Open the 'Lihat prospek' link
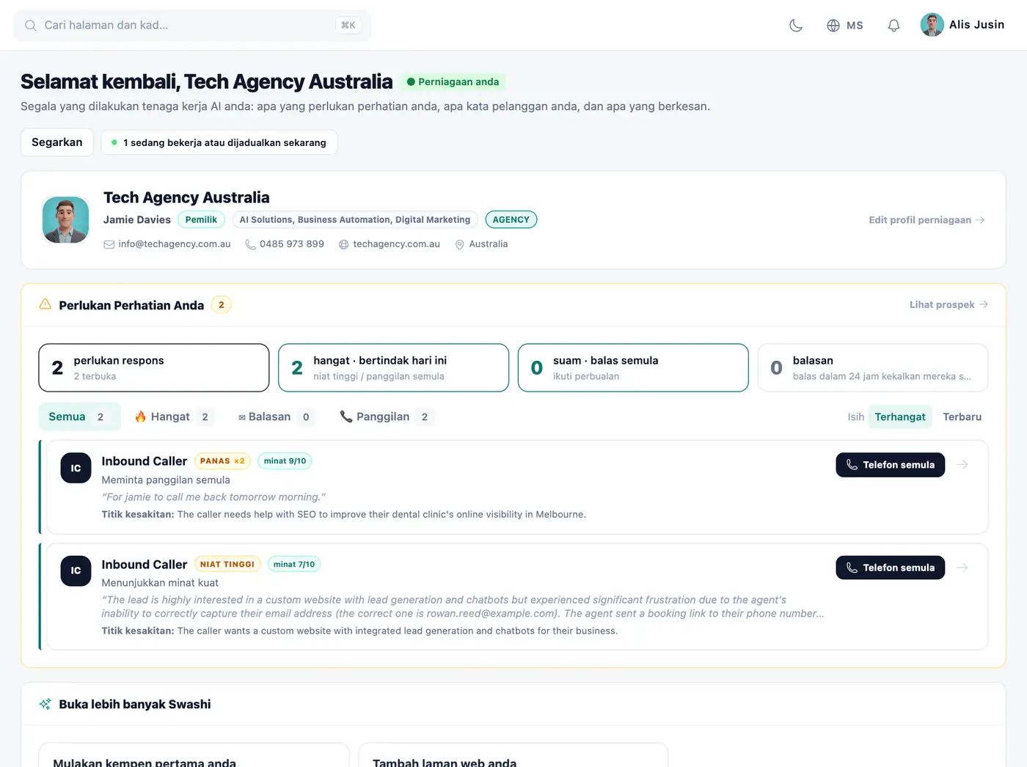 (x=949, y=304)
